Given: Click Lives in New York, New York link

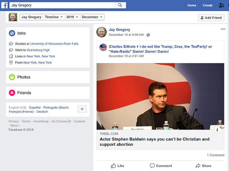Looking at the screenshot, I should (x=41, y=56).
